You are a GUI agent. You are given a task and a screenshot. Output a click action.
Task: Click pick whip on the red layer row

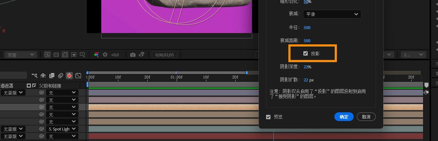(42, 136)
